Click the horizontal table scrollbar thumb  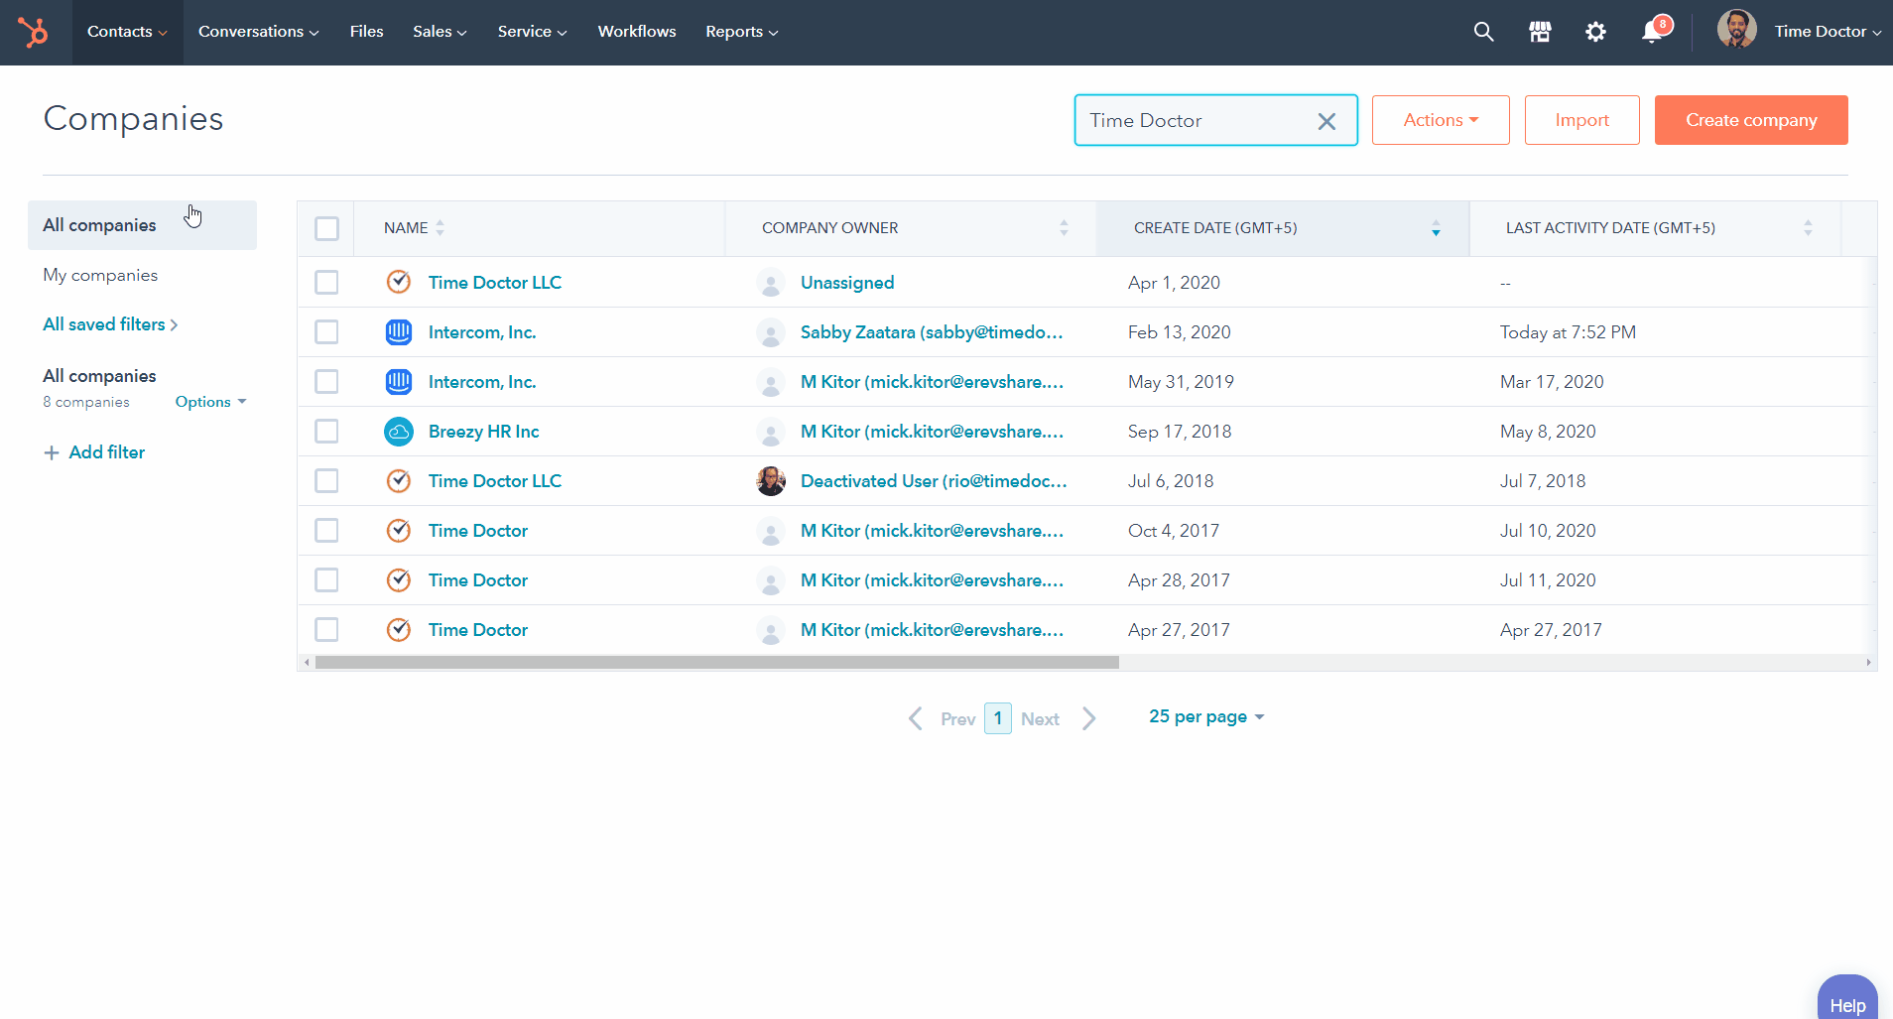click(x=716, y=662)
